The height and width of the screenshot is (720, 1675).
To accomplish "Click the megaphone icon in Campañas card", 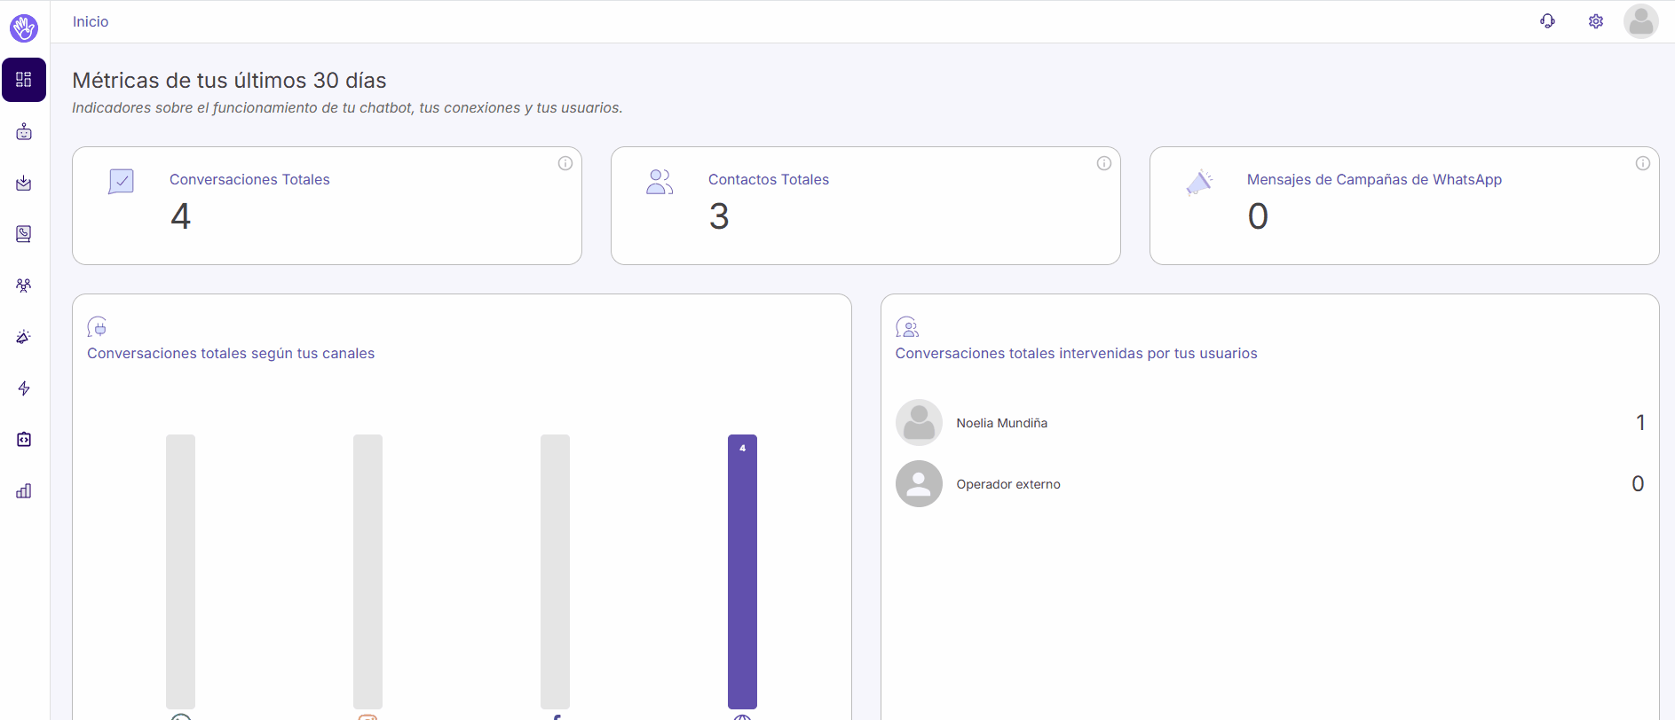I will point(1199,182).
